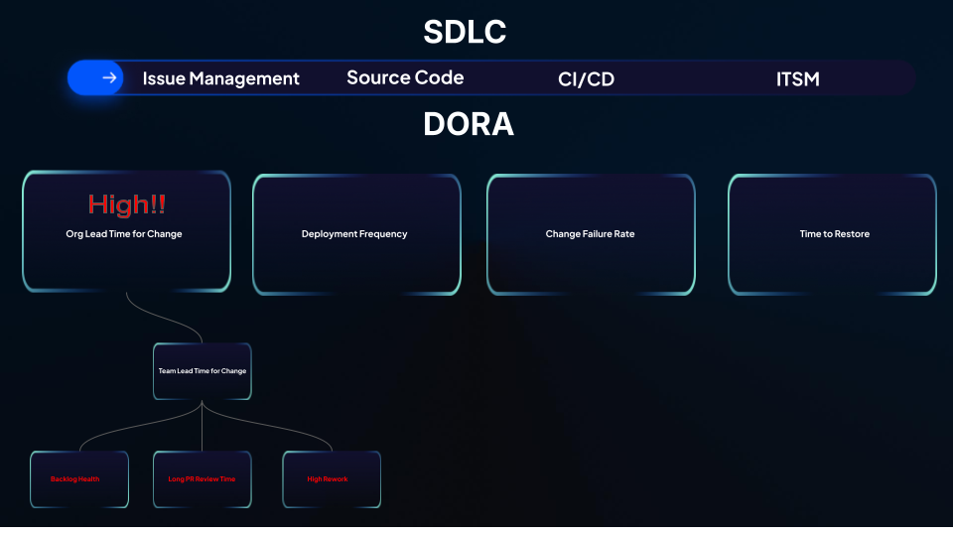953x536 pixels.
Task: Expand the Team Lead Time for Change node
Action: point(203,371)
